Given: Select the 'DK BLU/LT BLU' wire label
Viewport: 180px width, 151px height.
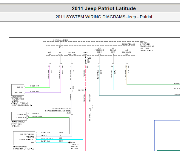Looking at the screenshot, I should [x=47, y=138].
